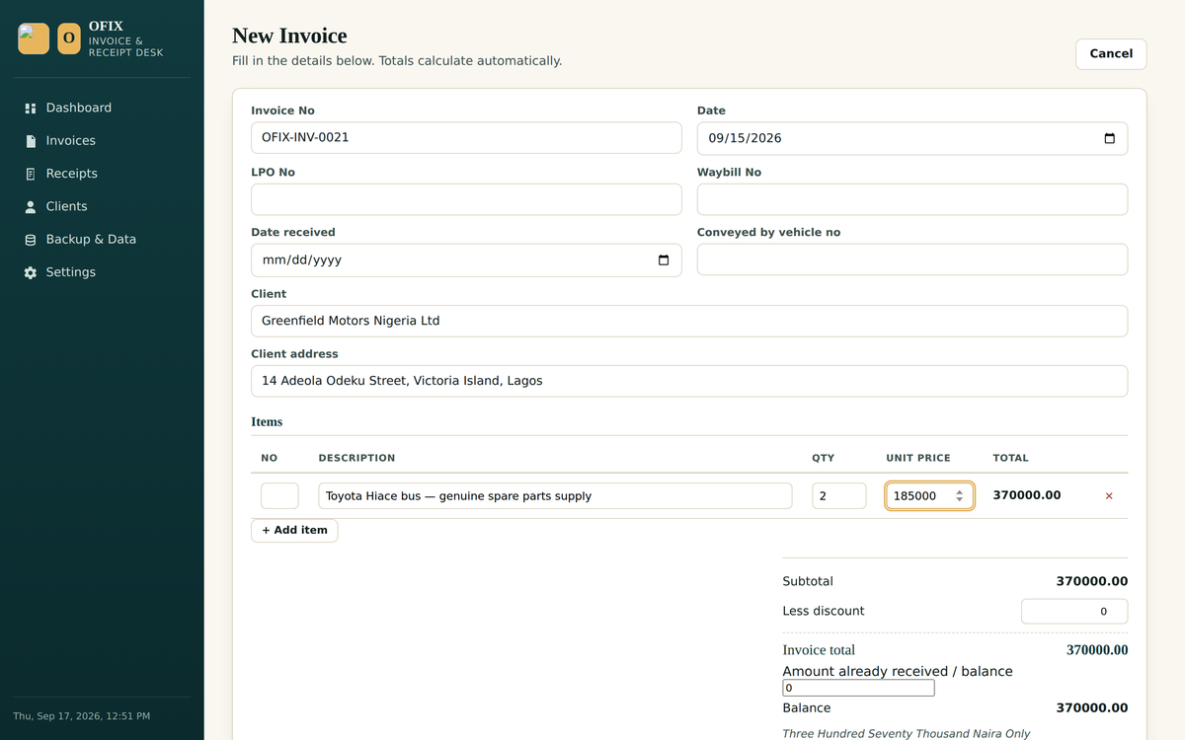Focus the LPO No input
Screen dimensions: 1185x740
coord(466,199)
